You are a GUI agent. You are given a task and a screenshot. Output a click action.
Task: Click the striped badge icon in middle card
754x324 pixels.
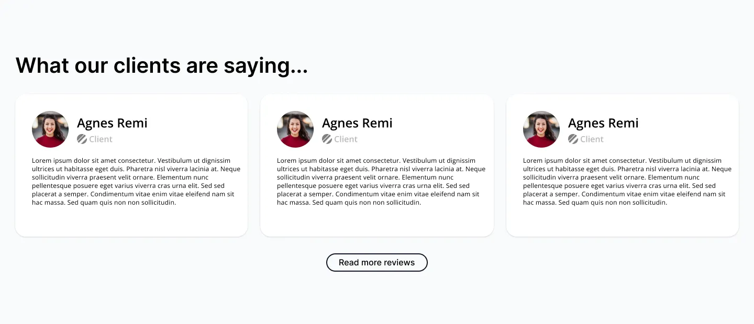pyautogui.click(x=327, y=139)
